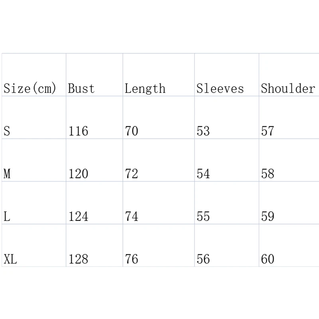Select shoulder value 60
This screenshot has width=319, height=319.
[268, 259]
